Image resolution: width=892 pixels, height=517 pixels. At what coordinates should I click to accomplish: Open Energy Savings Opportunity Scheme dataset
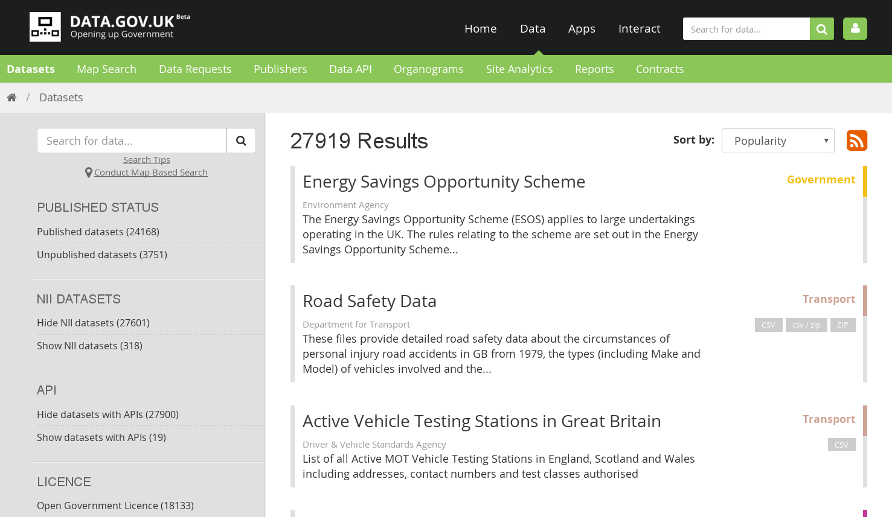tap(444, 182)
